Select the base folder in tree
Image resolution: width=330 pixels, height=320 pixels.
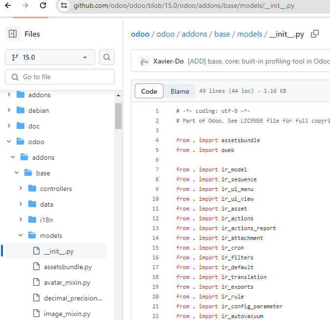pos(43,173)
